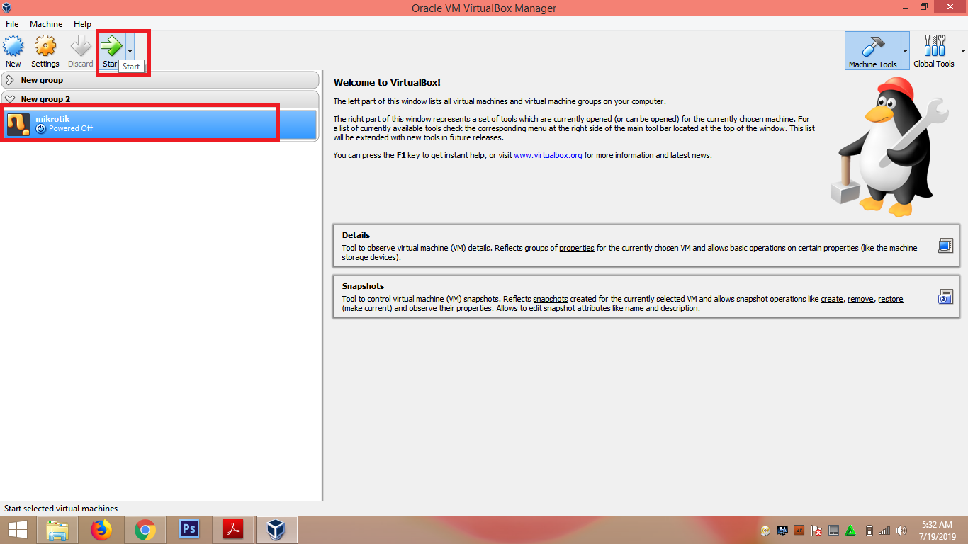Start the selected VM with the green arrow
Viewport: 968px width, 544px height.
111,47
